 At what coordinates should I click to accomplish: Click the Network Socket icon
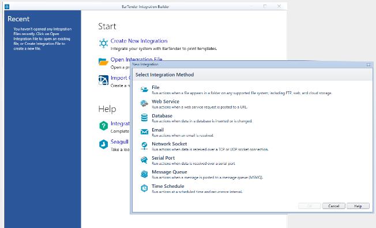[x=144, y=146]
